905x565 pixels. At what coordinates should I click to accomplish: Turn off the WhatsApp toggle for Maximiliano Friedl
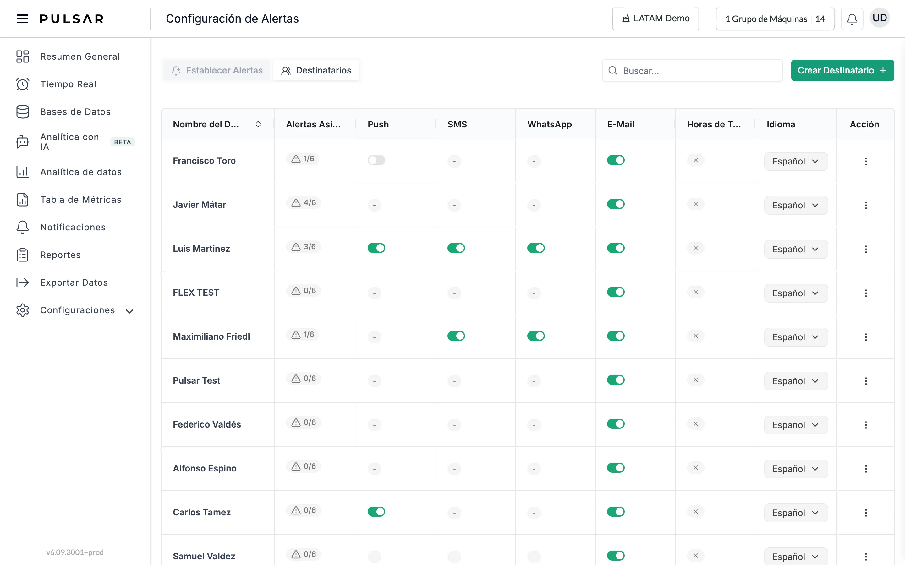[536, 336]
